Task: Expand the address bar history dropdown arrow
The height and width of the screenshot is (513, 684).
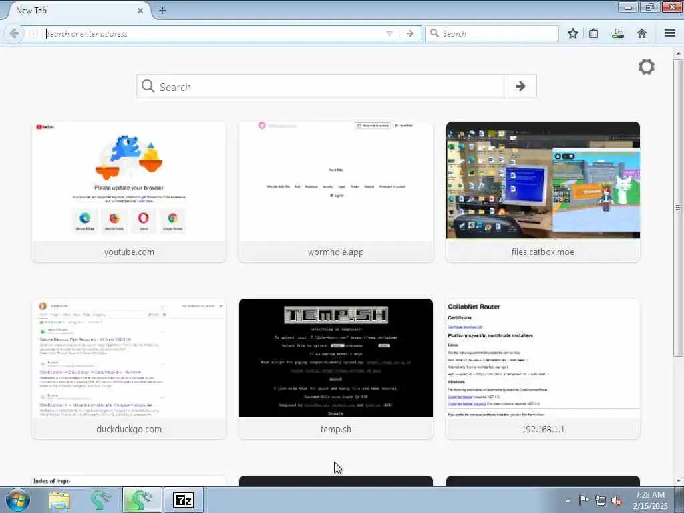Action: (x=389, y=33)
